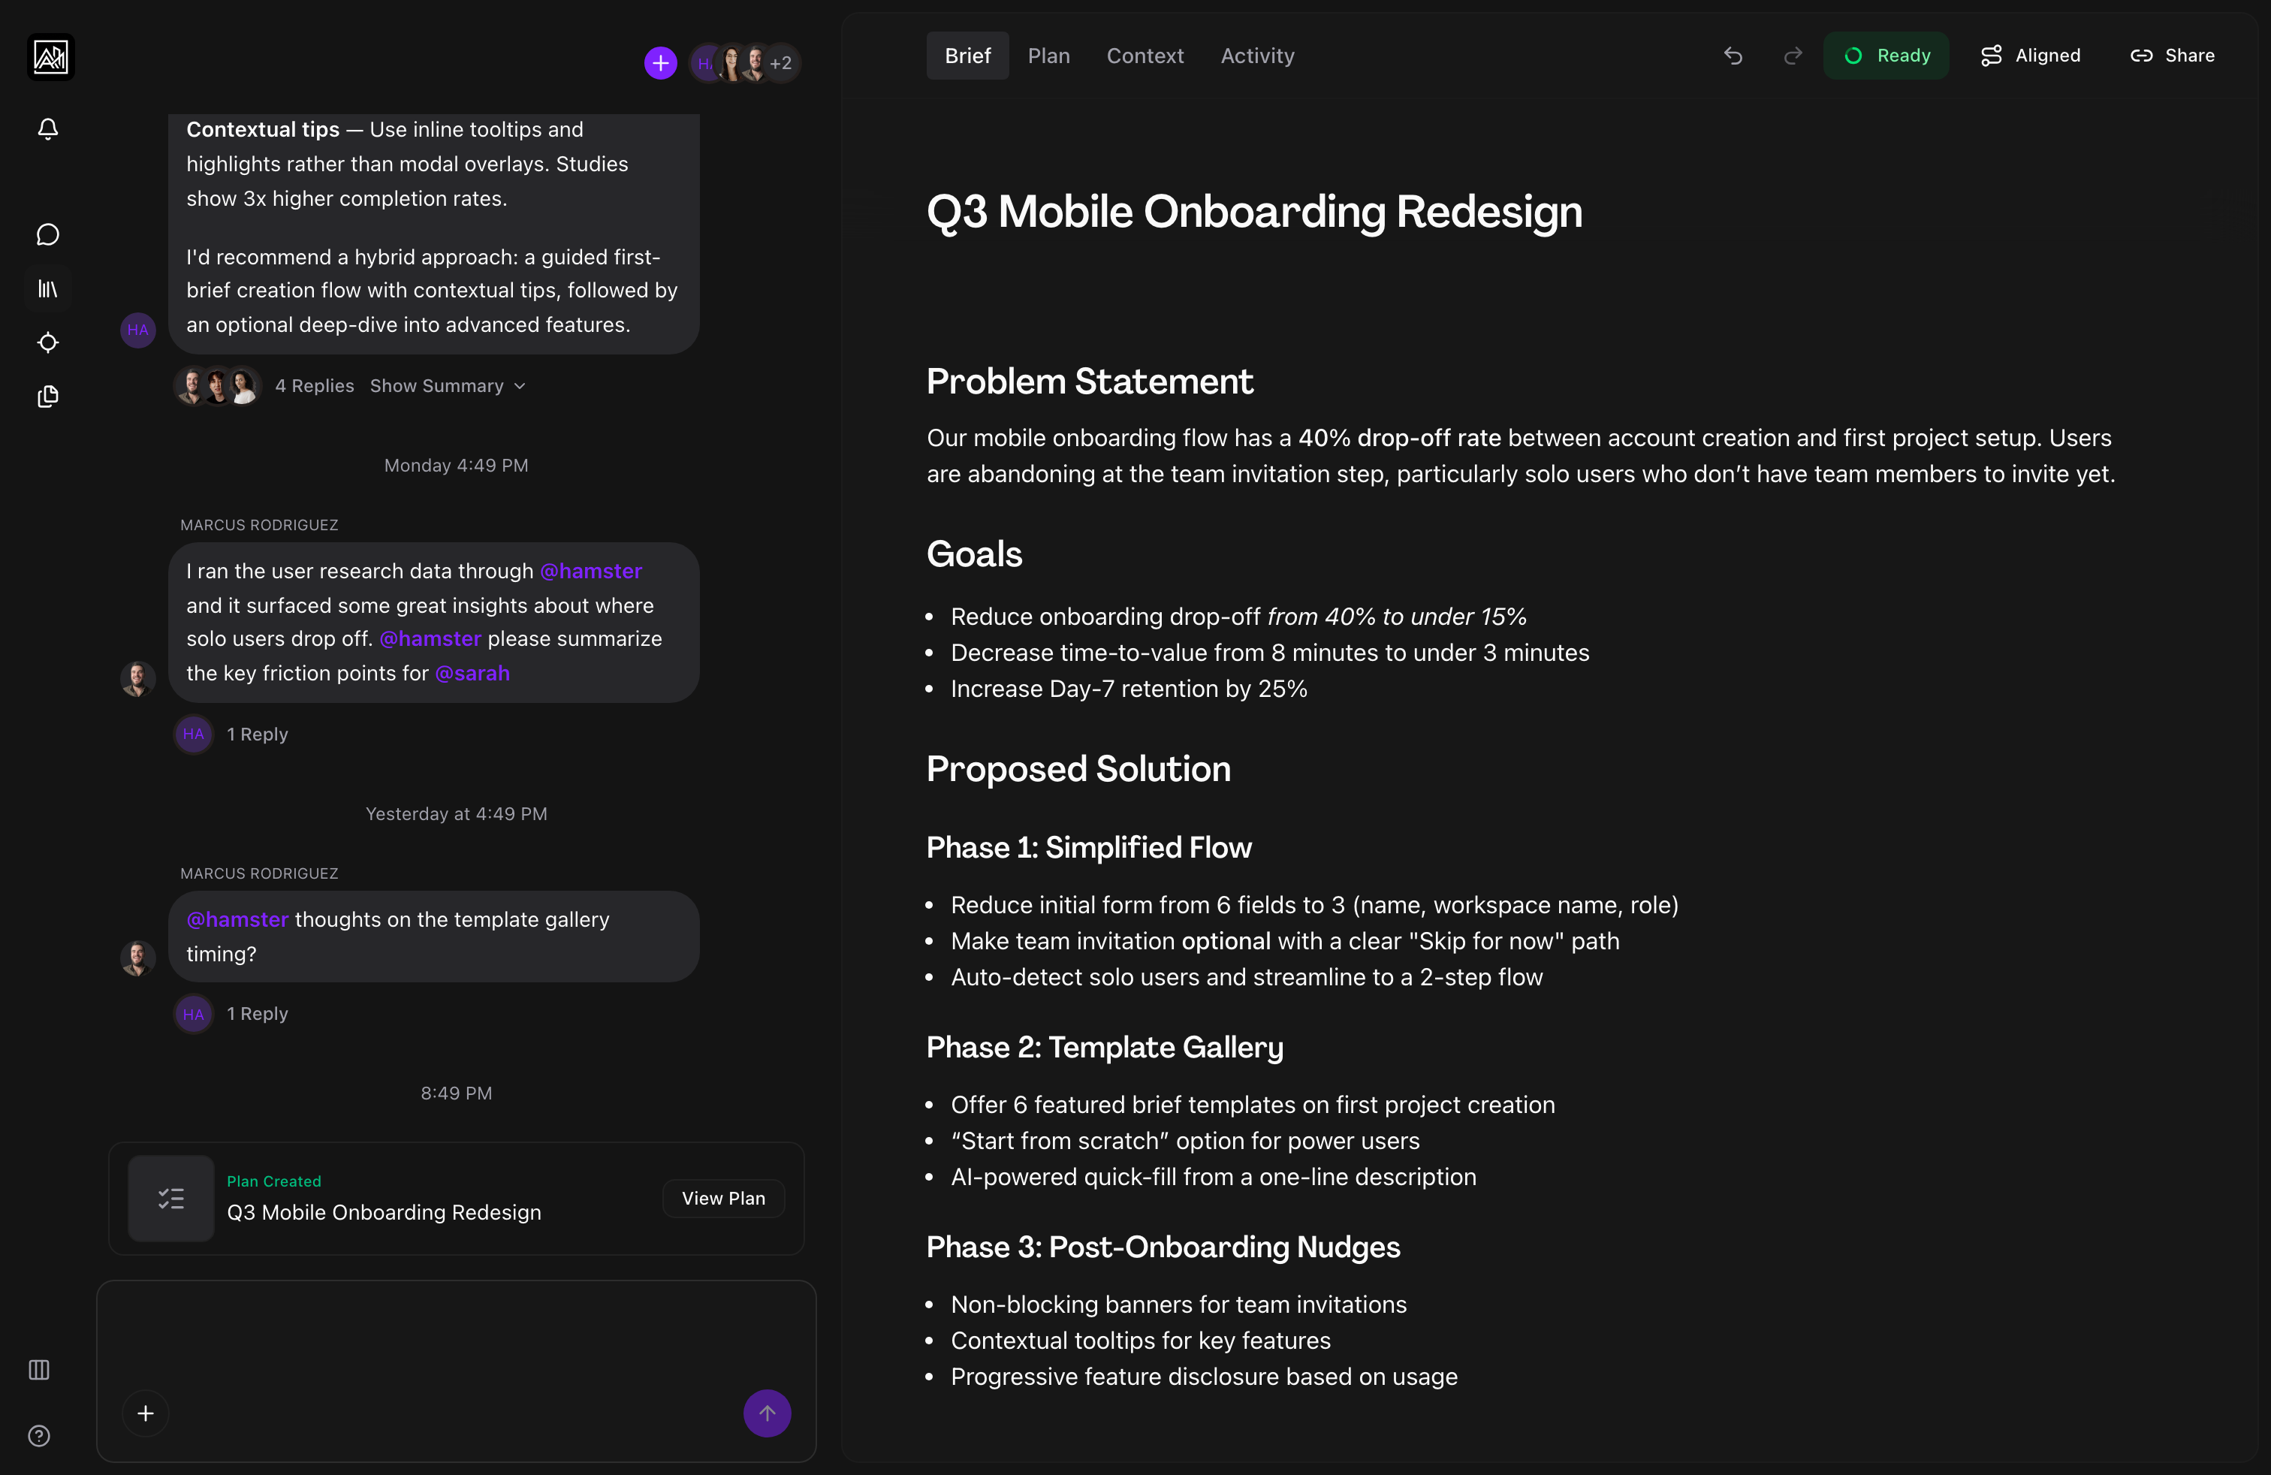Open the help question mark icon
The width and height of the screenshot is (2271, 1475).
pos(39,1436)
